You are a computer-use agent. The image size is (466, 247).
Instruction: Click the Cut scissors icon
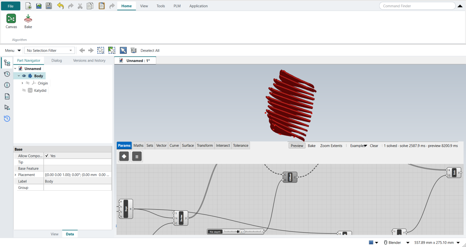coord(80,6)
